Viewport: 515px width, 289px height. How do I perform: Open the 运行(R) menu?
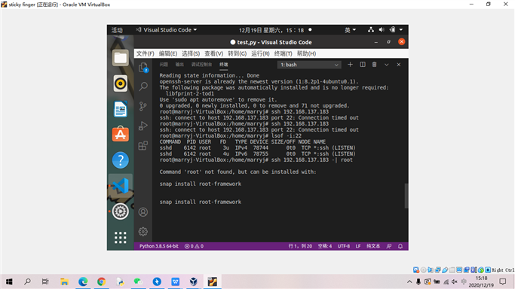260,53
